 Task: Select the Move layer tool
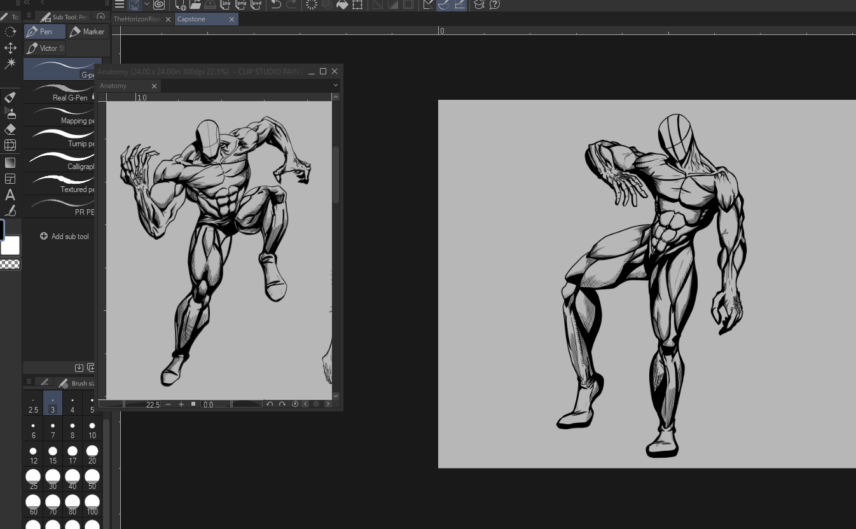pos(10,48)
